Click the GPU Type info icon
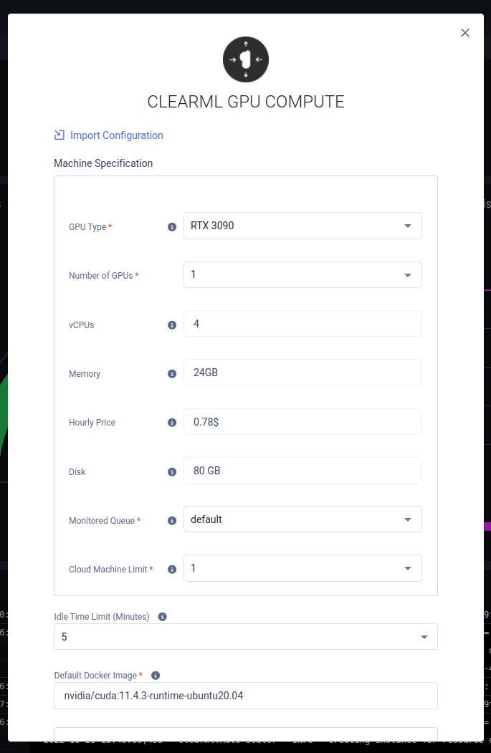The height and width of the screenshot is (753, 491). pyautogui.click(x=172, y=227)
